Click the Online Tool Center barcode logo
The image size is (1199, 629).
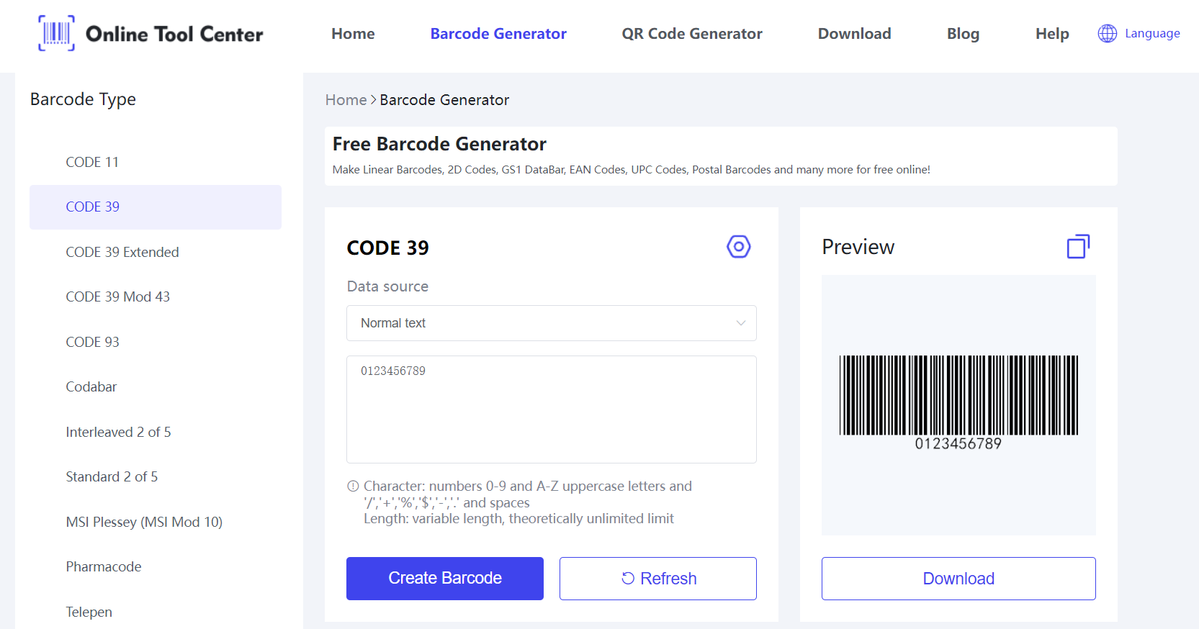click(x=56, y=33)
